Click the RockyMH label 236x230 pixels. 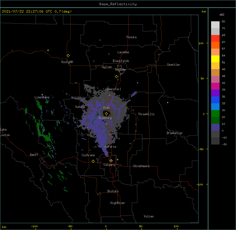coord(67,62)
